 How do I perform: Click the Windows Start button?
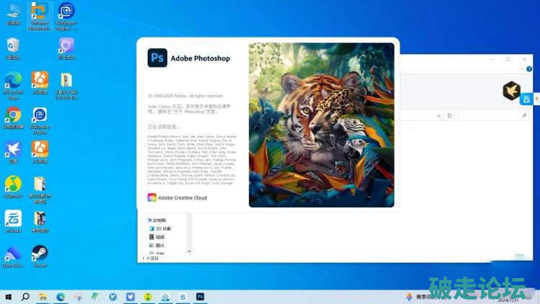click(x=9, y=296)
